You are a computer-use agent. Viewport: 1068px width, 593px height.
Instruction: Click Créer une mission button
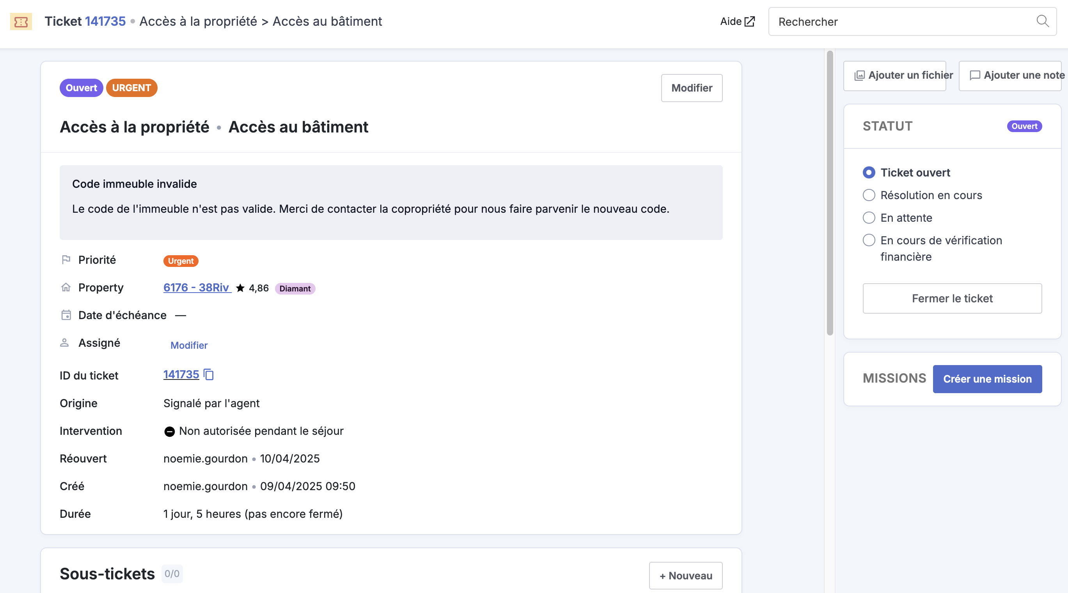pyautogui.click(x=988, y=379)
